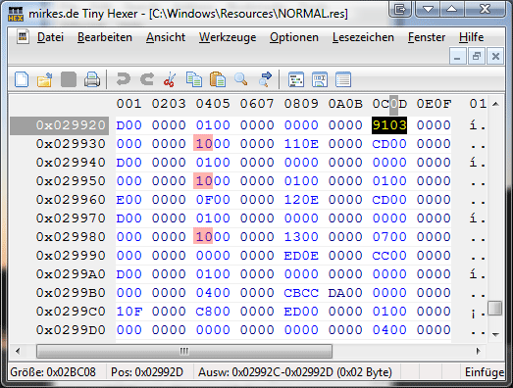The height and width of the screenshot is (388, 513).
Task: Click the New file toolbar icon
Action: [22, 79]
